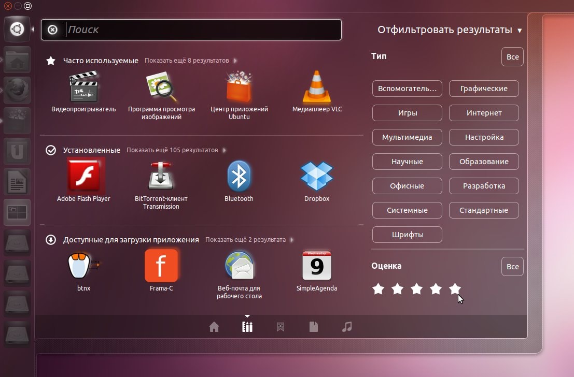Open Firefox from the launcher
574x377 pixels.
(17, 90)
